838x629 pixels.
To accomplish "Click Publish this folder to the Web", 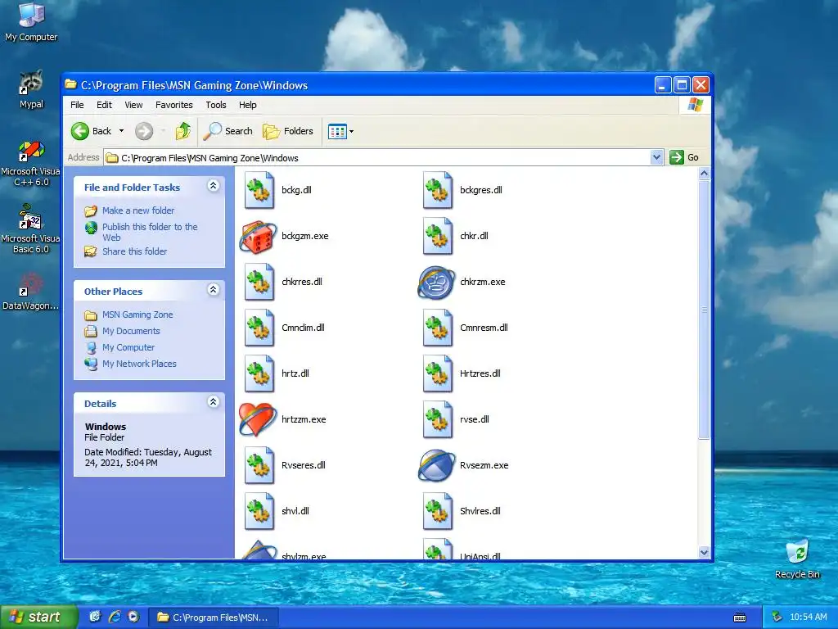I will [150, 232].
